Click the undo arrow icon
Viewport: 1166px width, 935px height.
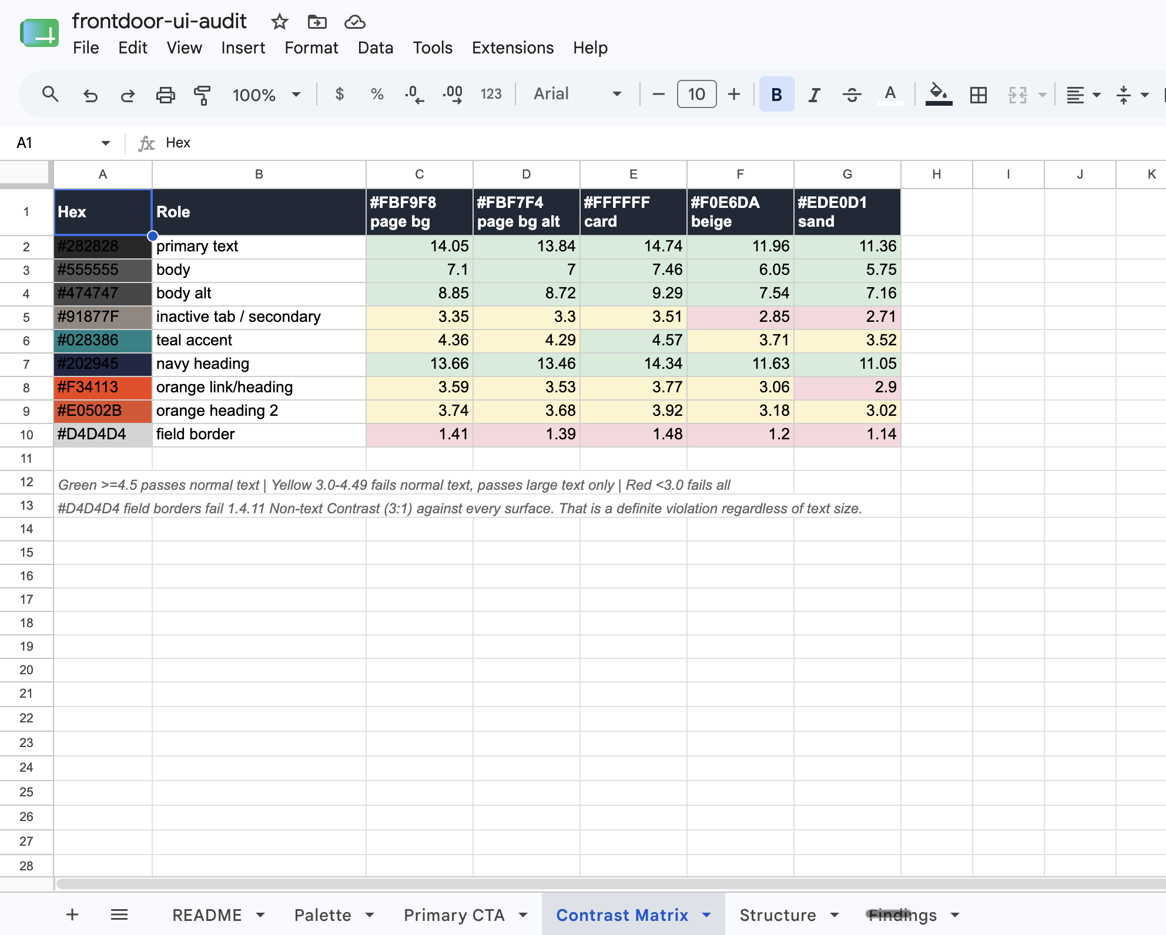point(90,95)
